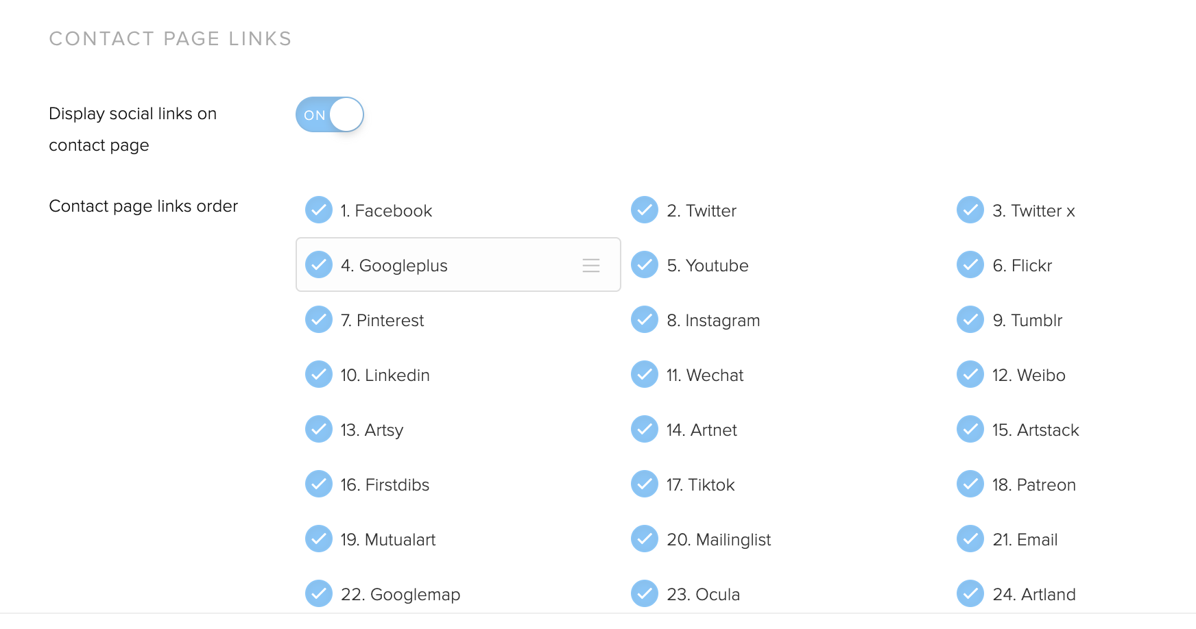1196x629 pixels.
Task: Uncheck Flickr in links order
Action: coord(970,264)
